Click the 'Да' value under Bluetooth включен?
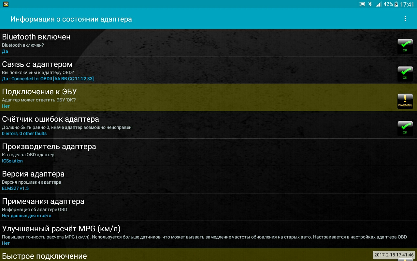The width and height of the screenshot is (417, 261). pos(5,51)
